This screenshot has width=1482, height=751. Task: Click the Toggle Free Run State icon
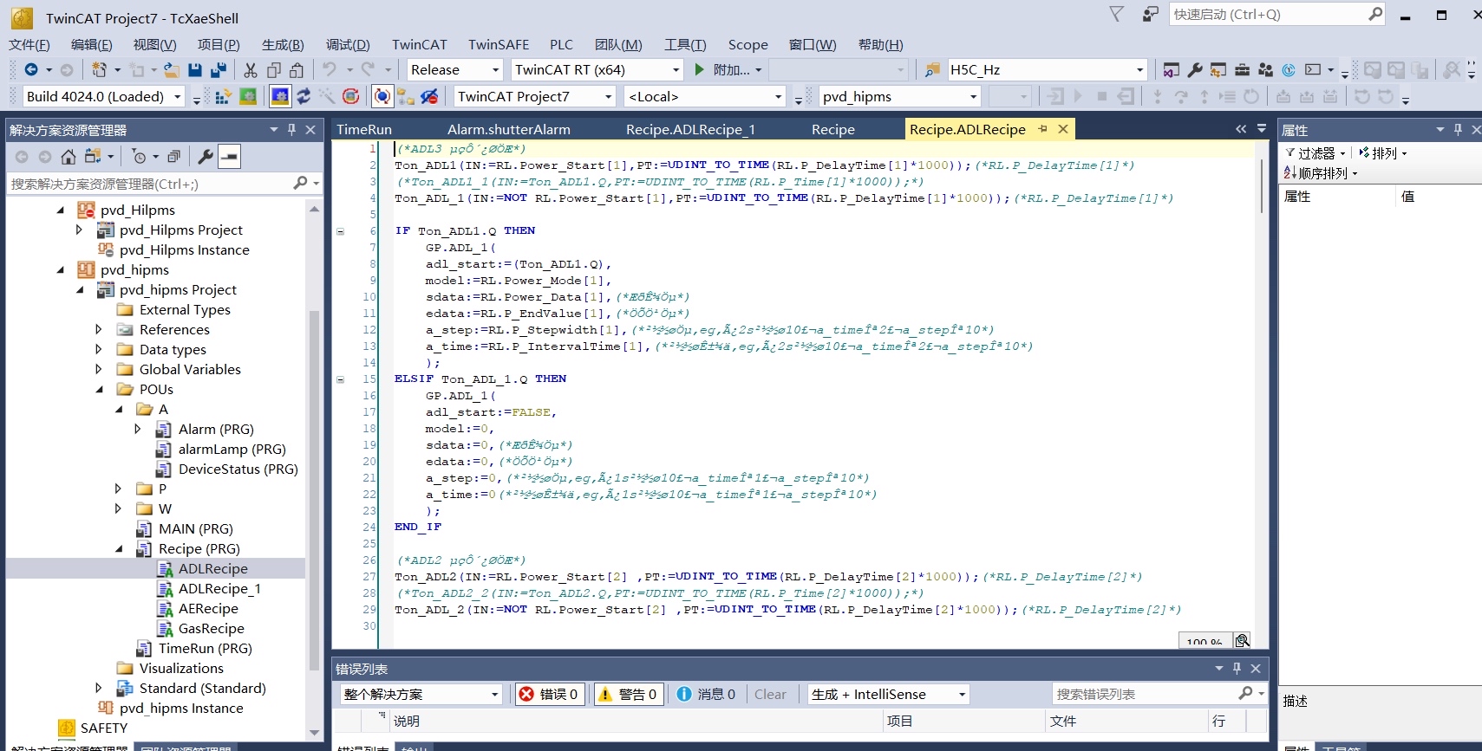point(351,97)
